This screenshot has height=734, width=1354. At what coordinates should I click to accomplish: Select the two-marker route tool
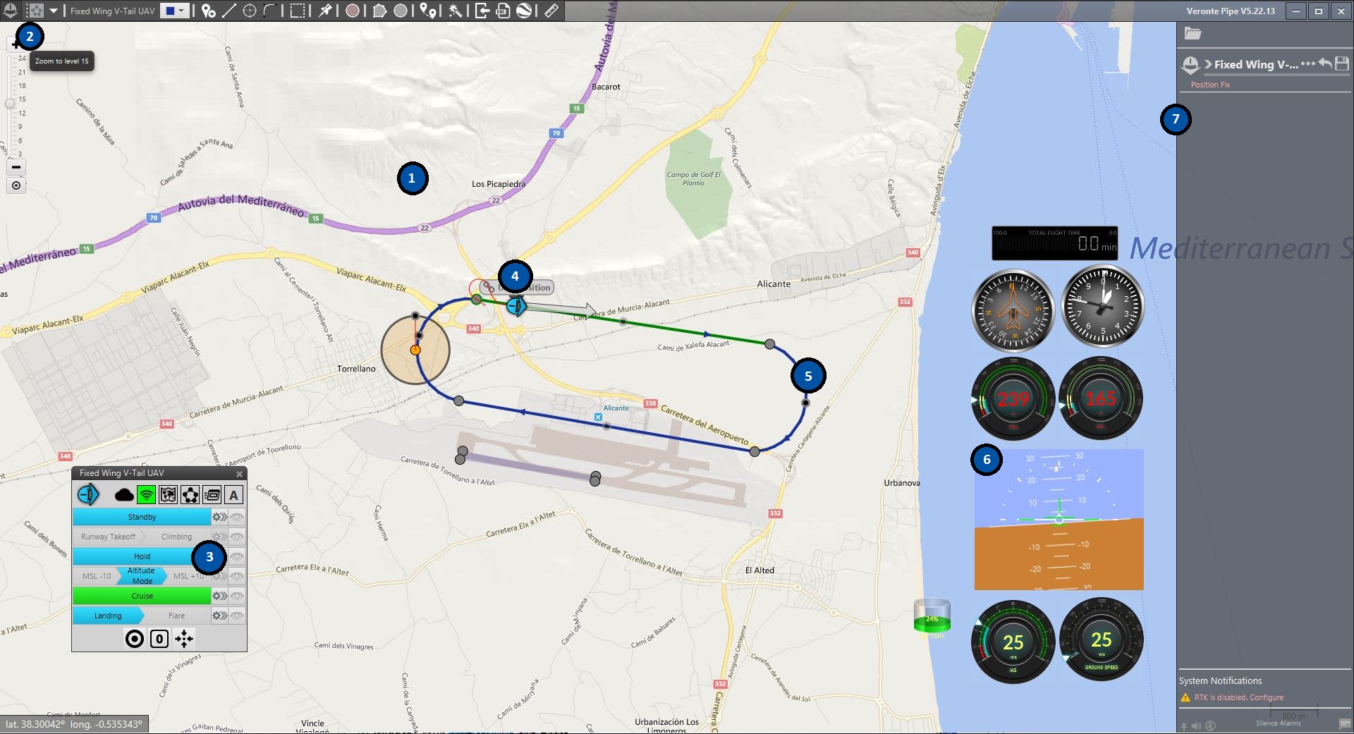(429, 11)
